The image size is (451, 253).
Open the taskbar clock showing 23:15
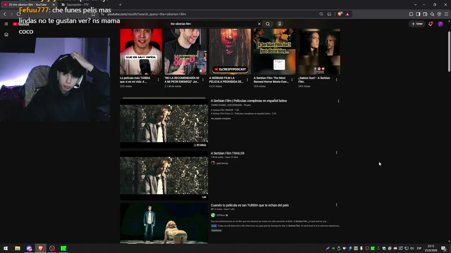[431, 248]
